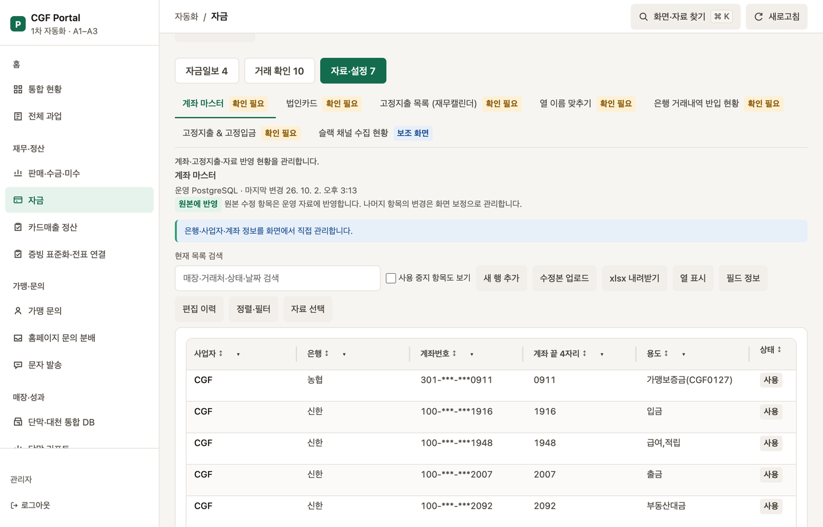Viewport: 823px width, 527px height.
Task: Toggle the 사용 중지 항목도 보기 checkbox
Action: (x=391, y=278)
